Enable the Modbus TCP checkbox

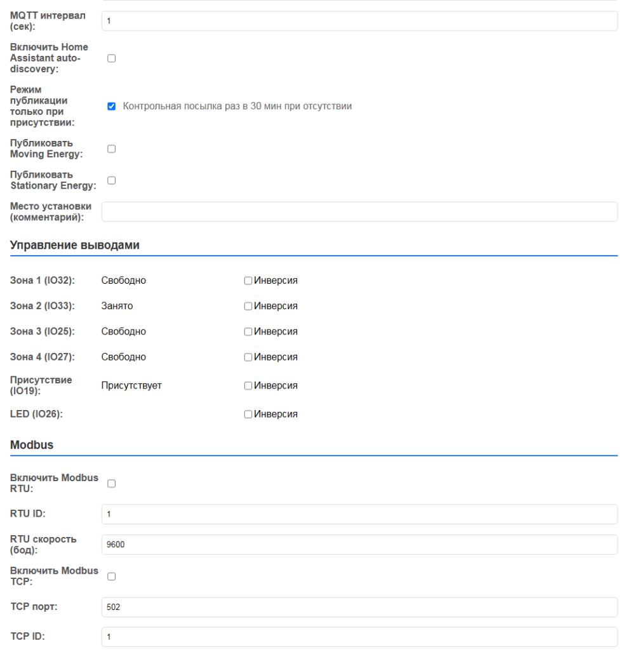112,576
